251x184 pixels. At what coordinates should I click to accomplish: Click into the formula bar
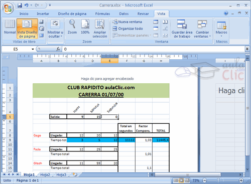154,49
